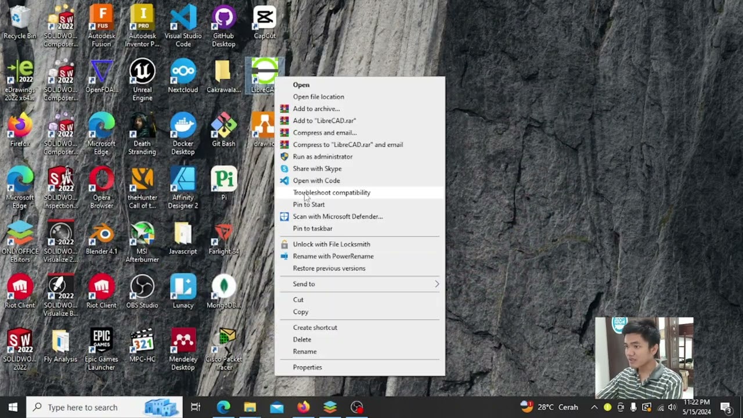Show hidden system tray icons chevron
Image resolution: width=743 pixels, height=418 pixels.
594,408
